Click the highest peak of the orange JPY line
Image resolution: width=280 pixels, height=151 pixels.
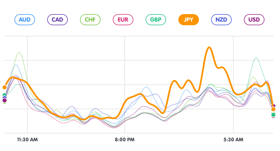209,47
